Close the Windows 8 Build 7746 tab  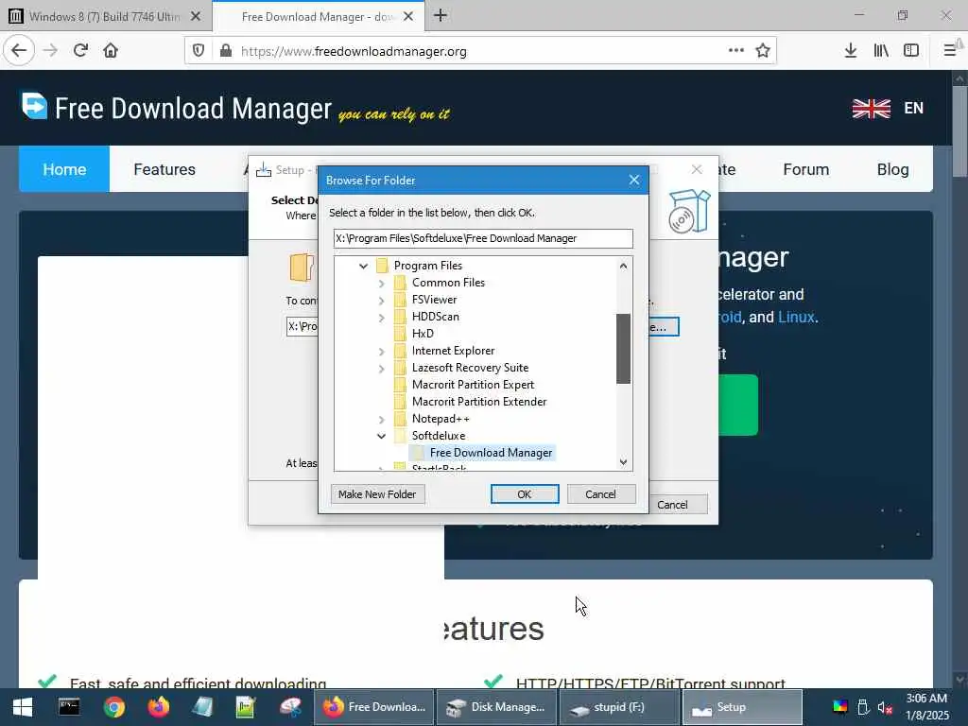[x=196, y=17]
